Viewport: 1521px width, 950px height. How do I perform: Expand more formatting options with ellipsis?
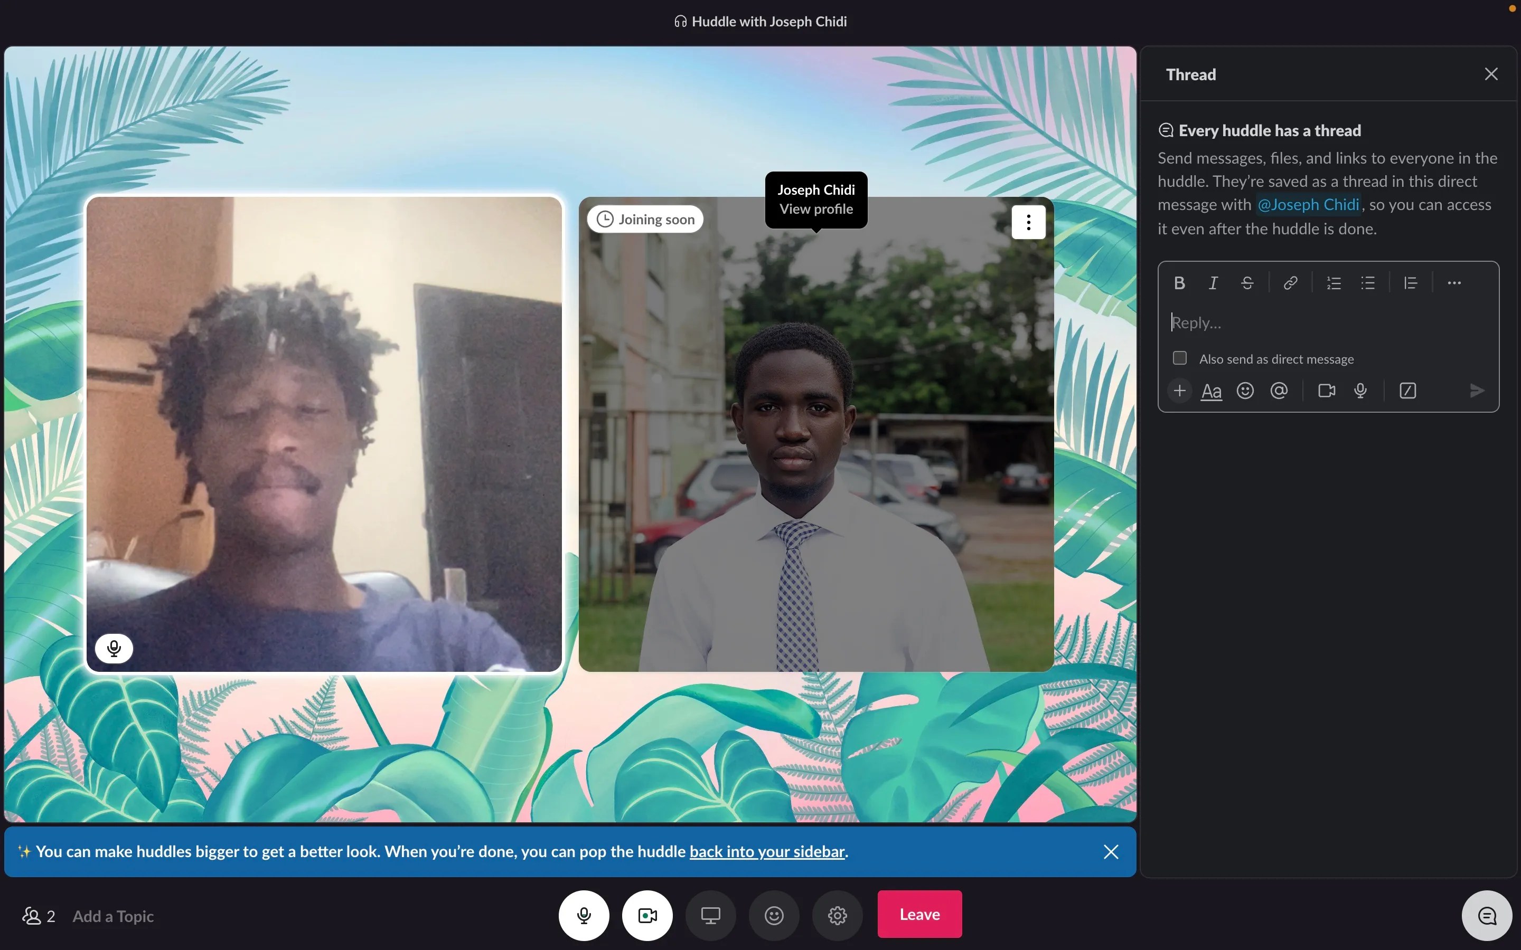point(1454,283)
